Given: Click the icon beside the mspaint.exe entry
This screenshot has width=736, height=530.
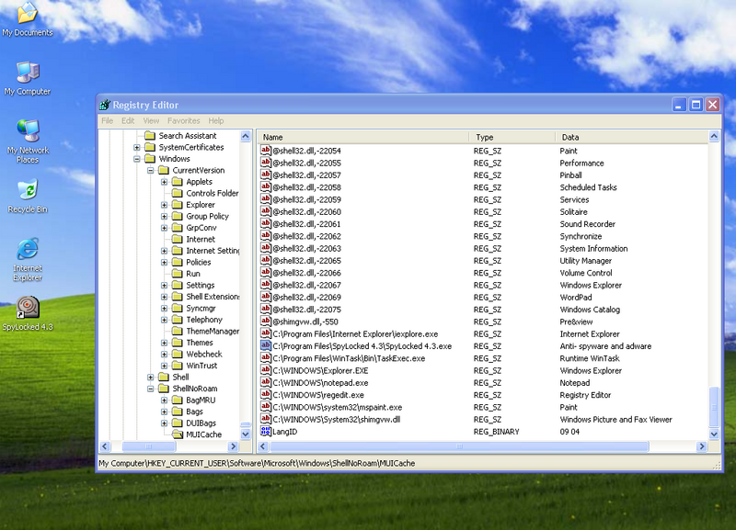Looking at the screenshot, I should click(266, 407).
